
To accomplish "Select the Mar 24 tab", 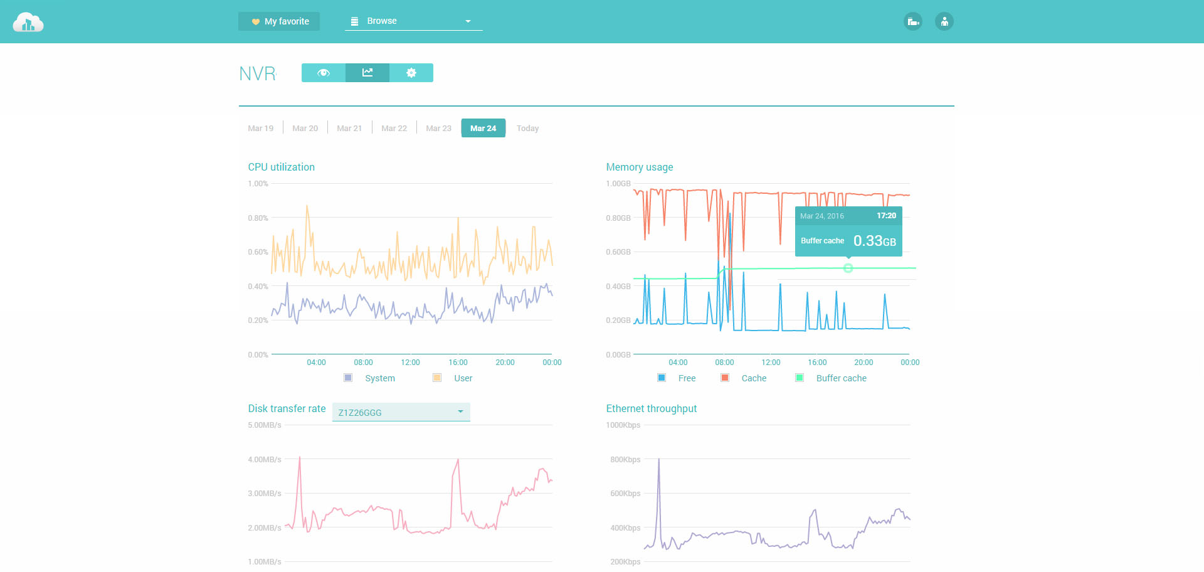I will click(483, 128).
